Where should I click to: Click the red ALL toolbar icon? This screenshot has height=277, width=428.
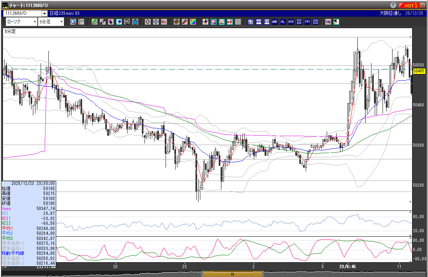[x=164, y=22]
